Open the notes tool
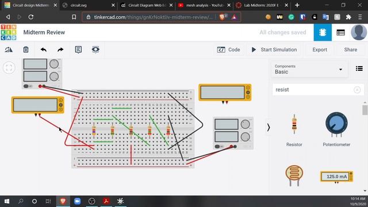This screenshot has height=207, width=368. point(78,49)
